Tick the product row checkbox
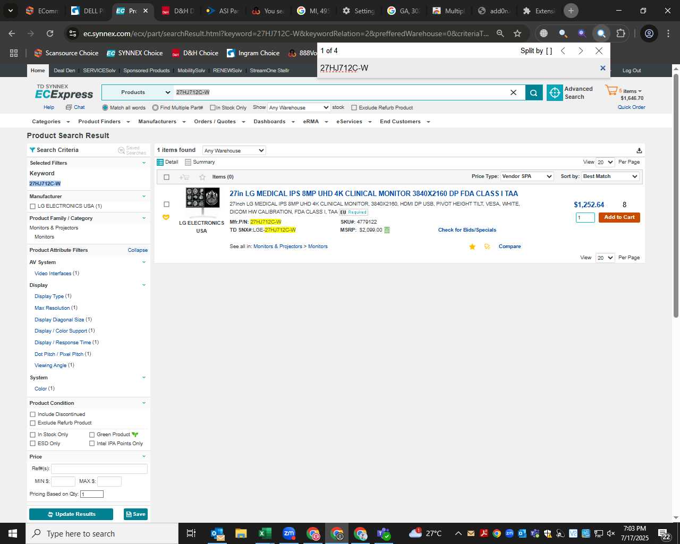The width and height of the screenshot is (680, 544). 166,204
